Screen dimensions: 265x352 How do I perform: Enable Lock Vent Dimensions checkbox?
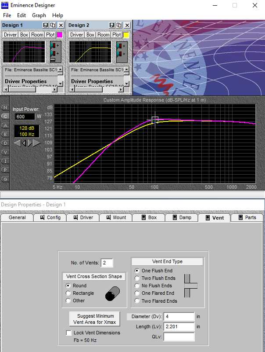[x=69, y=333]
